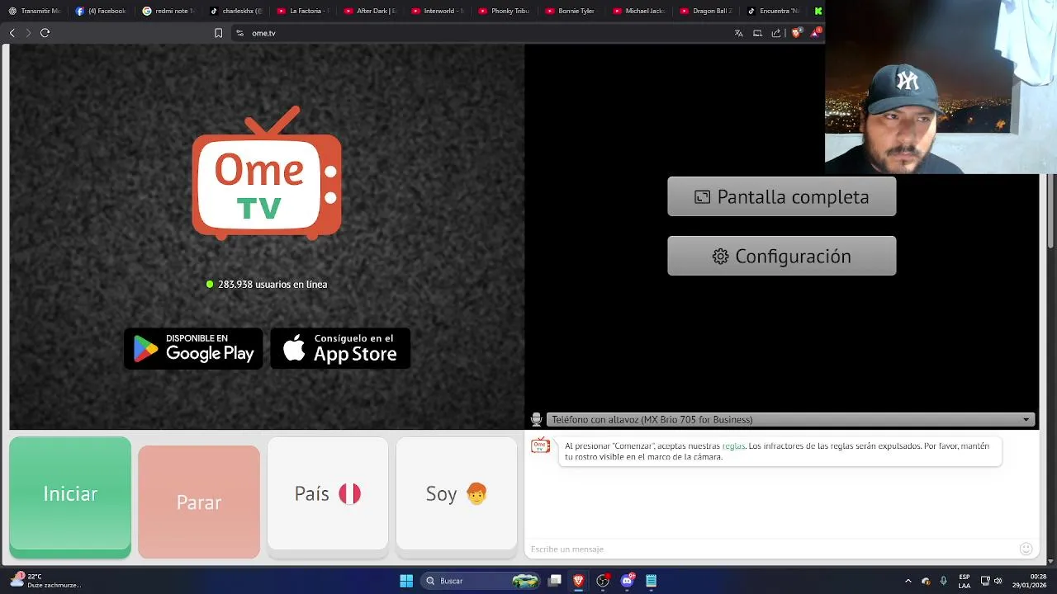
Task: Switch to the 'Michael Jackson' YouTube tab
Action: [x=639, y=11]
